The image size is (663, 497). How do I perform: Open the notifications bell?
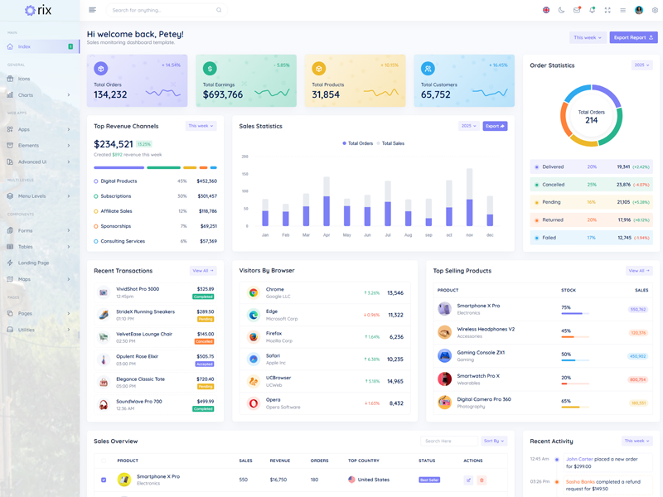point(592,10)
